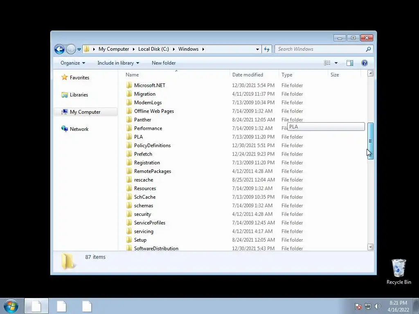419x314 pixels.
Task: Click the servicing folder name
Action: (x=144, y=231)
